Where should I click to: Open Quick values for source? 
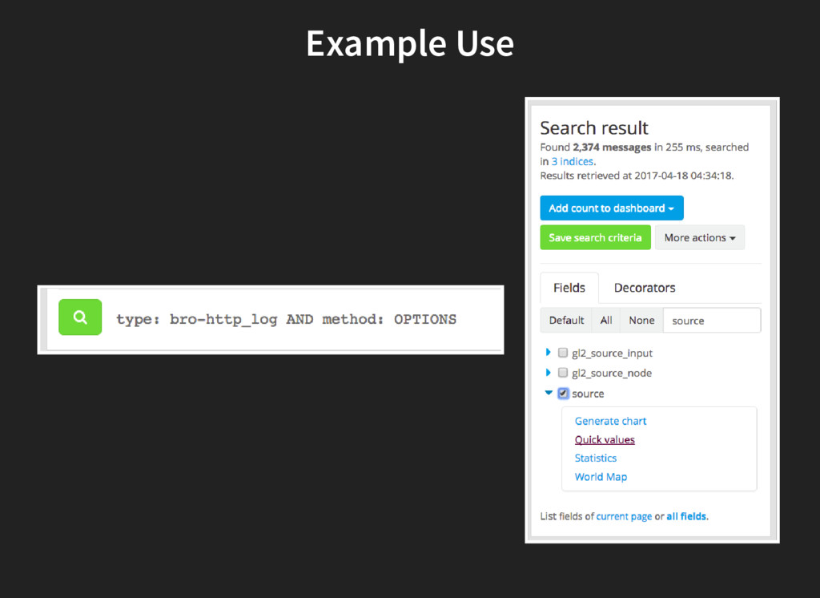[605, 440]
